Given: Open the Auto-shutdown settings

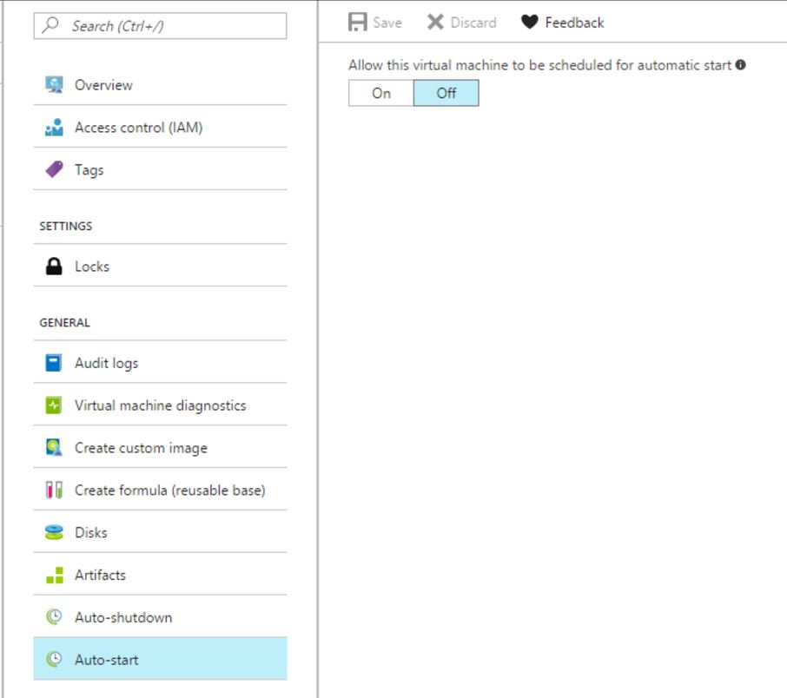Looking at the screenshot, I should click(x=123, y=617).
